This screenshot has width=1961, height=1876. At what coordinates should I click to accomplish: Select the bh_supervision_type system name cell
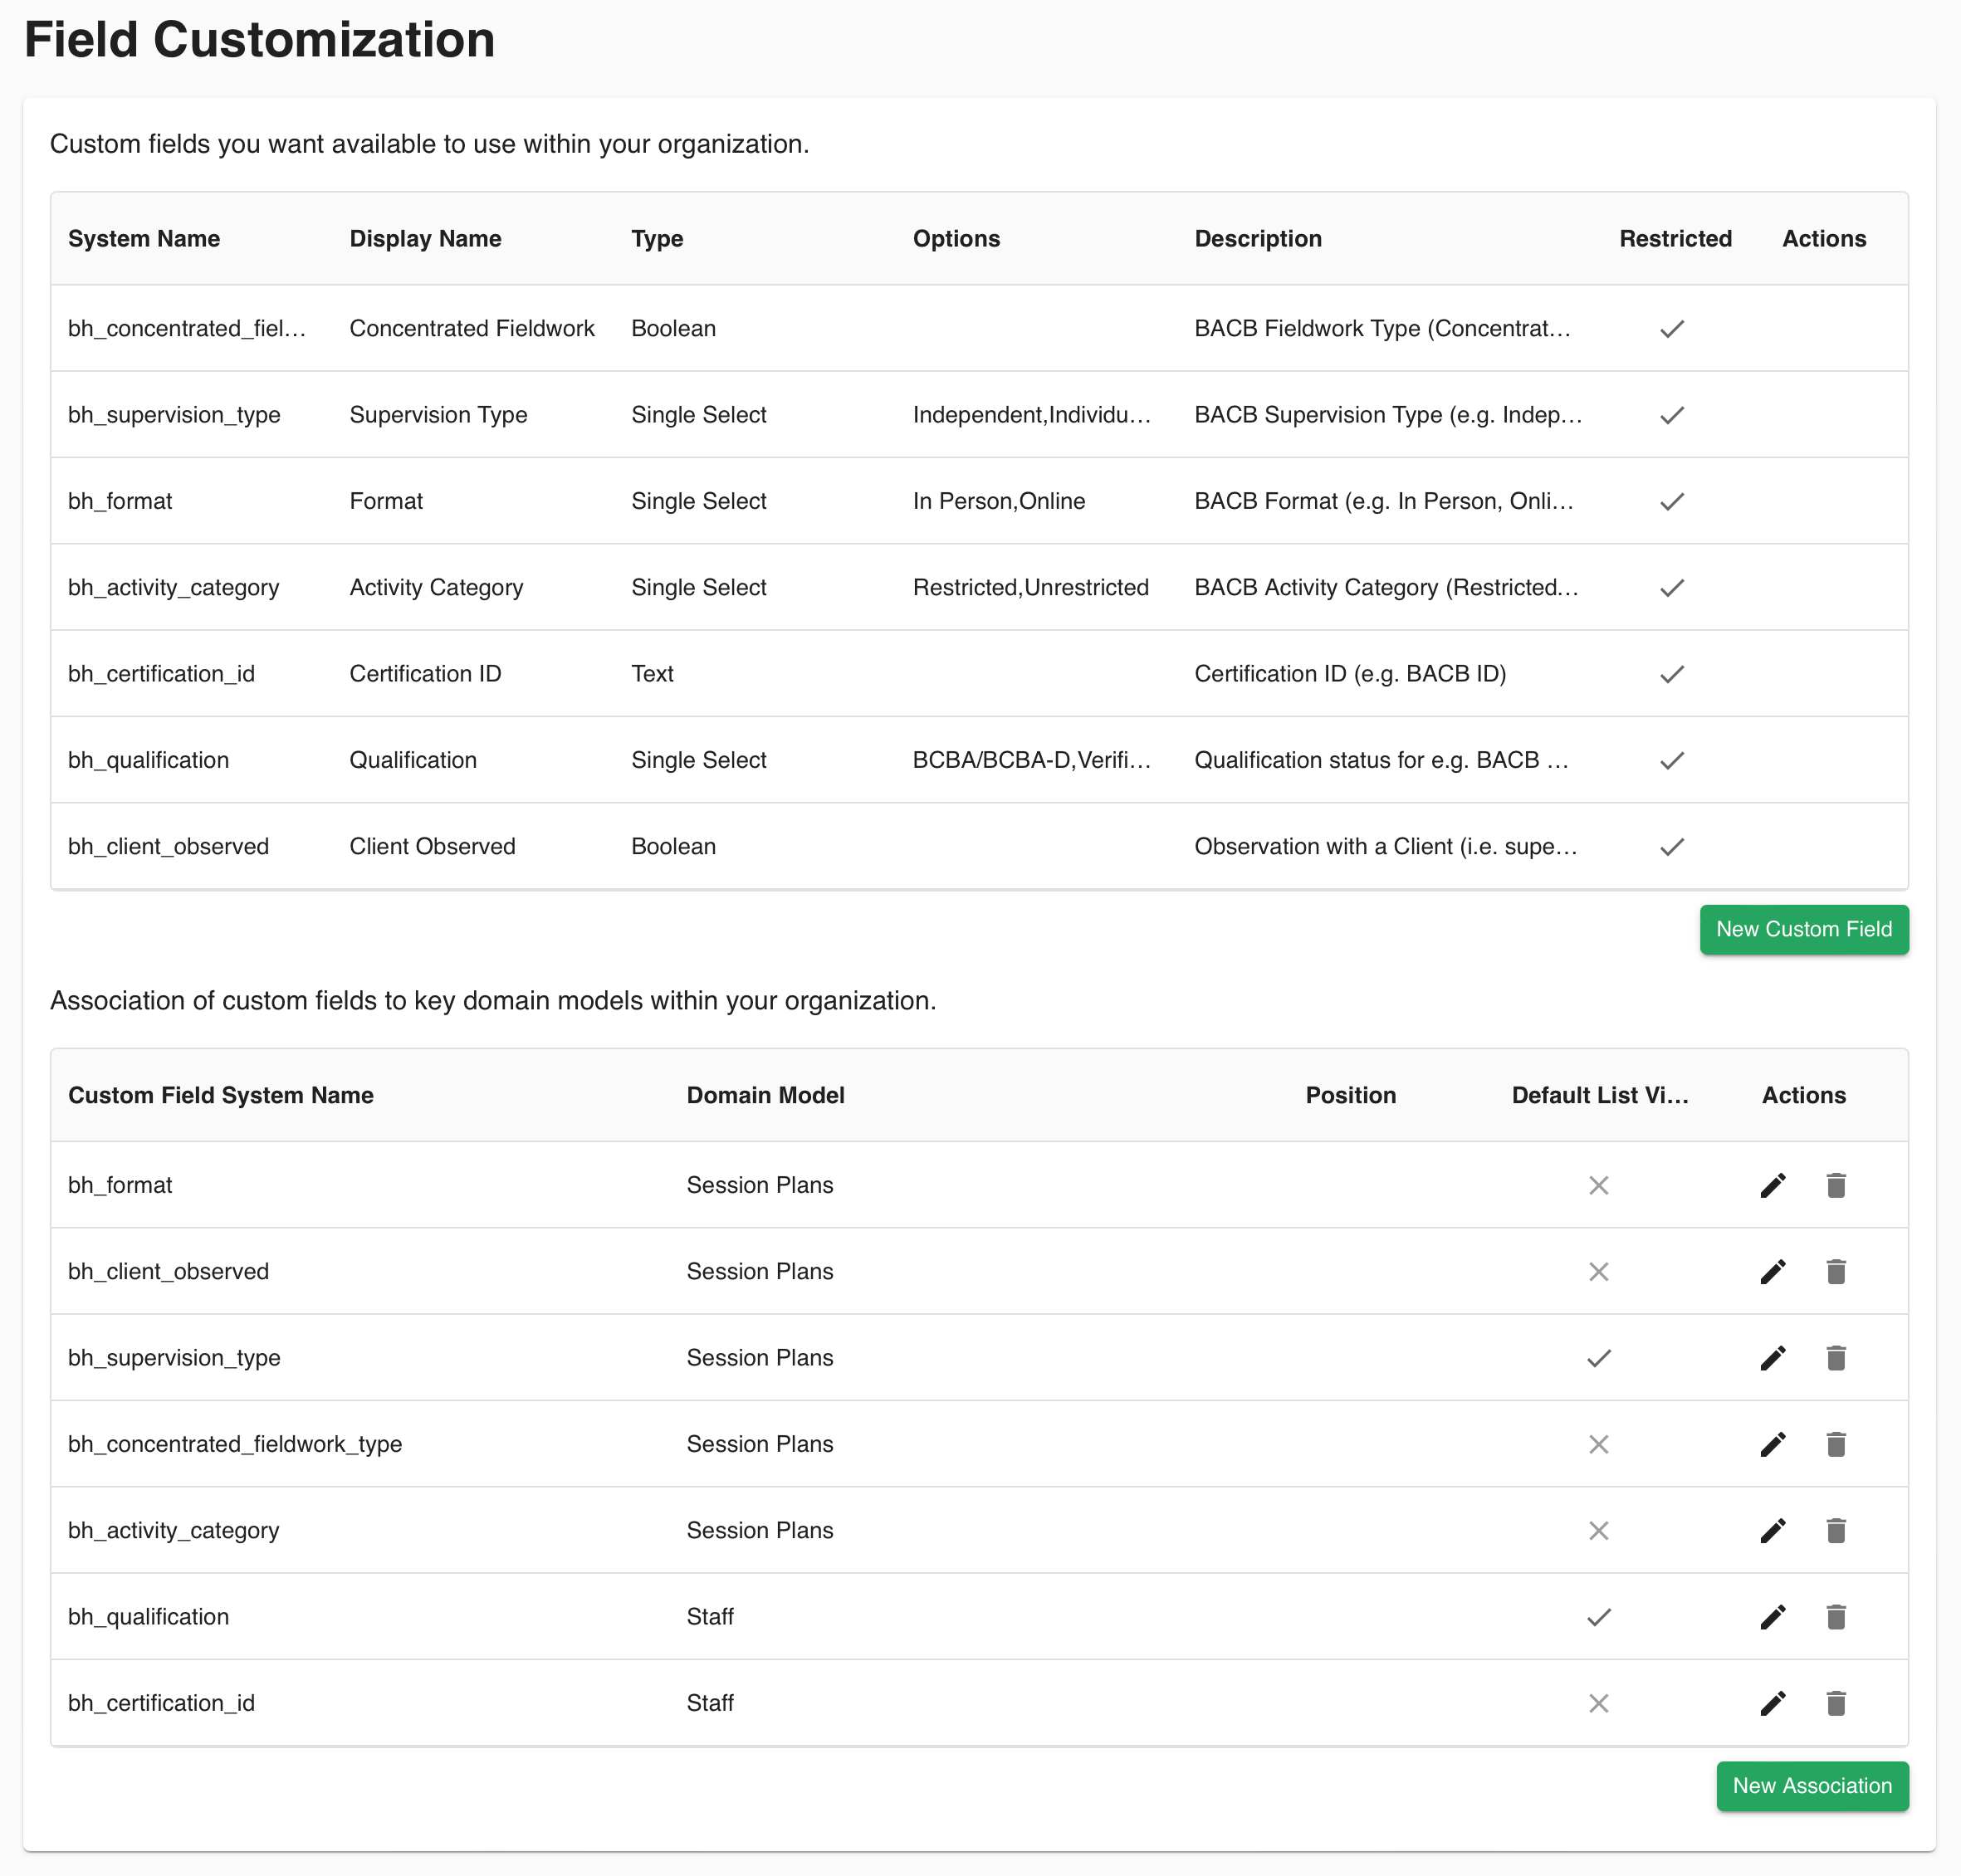(x=174, y=415)
